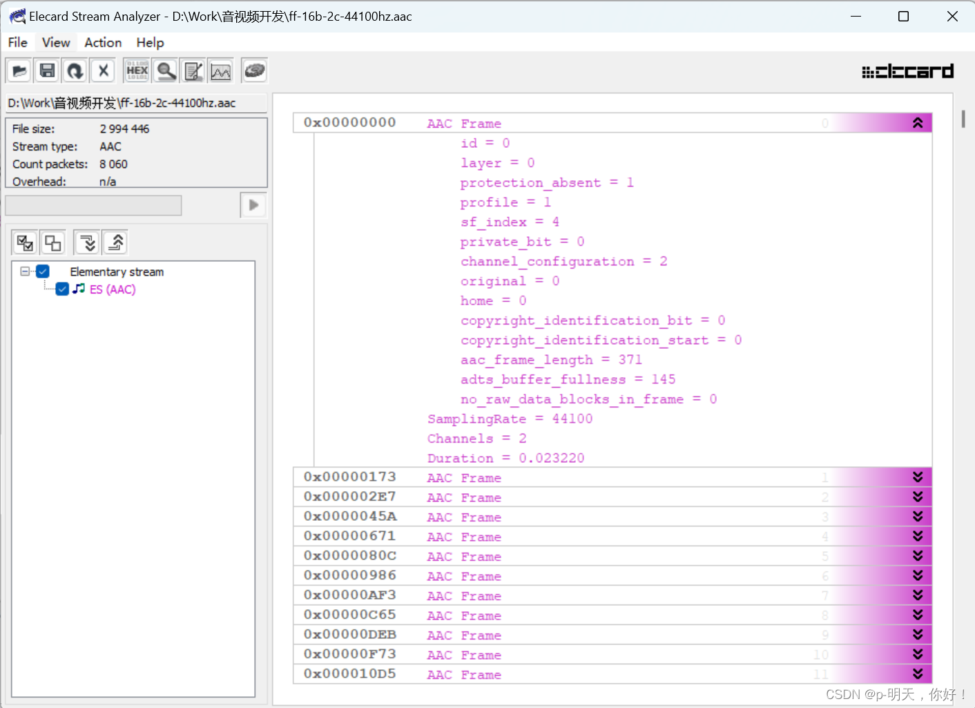Toggle the ES (AAC) checkbox
Screen dimensions: 975x708
tap(62, 289)
